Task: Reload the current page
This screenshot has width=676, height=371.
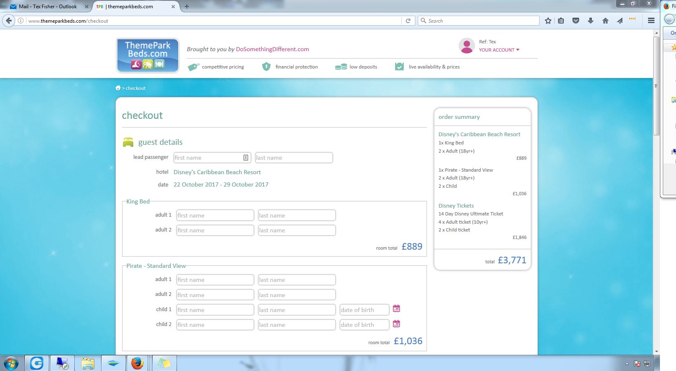Action: [x=408, y=21]
